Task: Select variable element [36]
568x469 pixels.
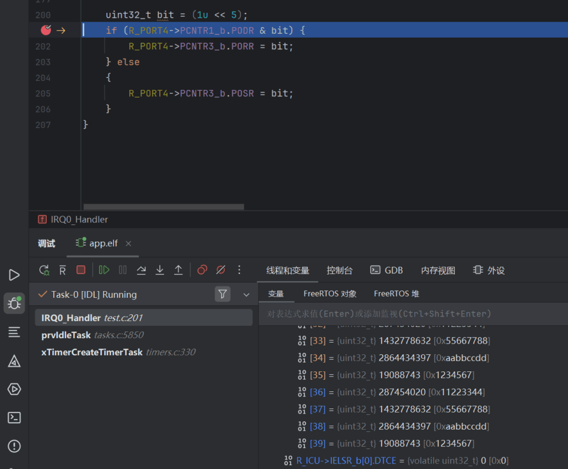Action: tap(391, 392)
